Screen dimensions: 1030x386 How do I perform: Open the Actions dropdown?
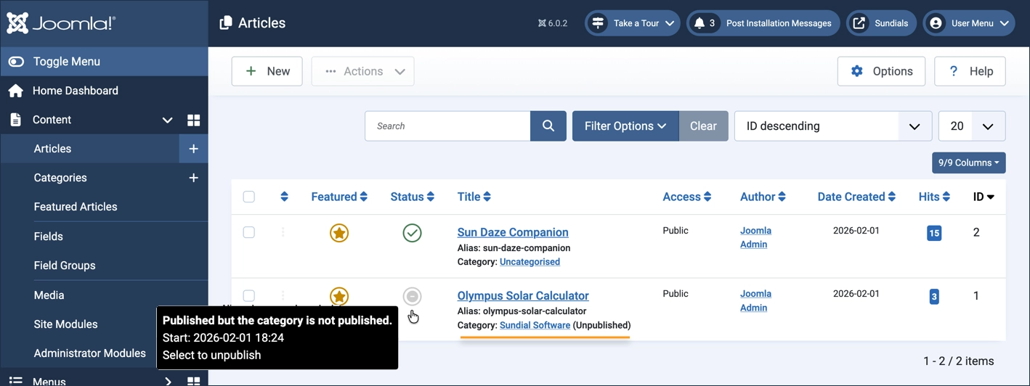362,71
